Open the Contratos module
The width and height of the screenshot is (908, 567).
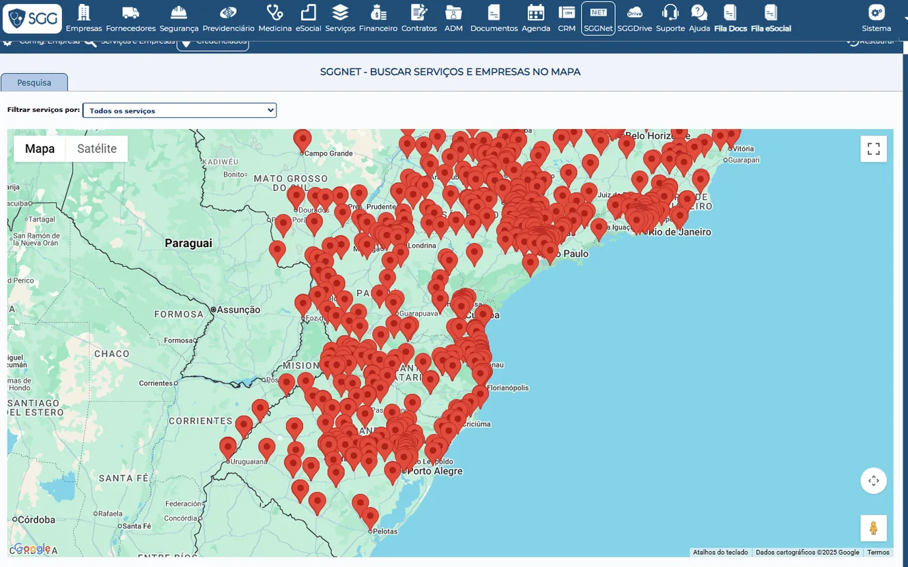pos(419,19)
